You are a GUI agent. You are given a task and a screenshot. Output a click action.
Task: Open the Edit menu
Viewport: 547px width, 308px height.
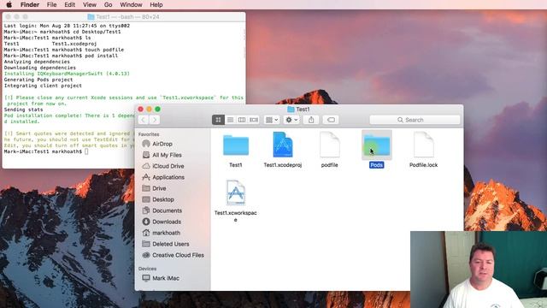point(69,4)
